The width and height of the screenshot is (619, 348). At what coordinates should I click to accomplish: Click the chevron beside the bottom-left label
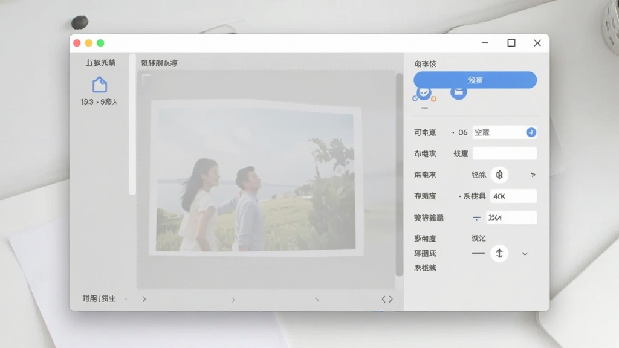(x=144, y=299)
